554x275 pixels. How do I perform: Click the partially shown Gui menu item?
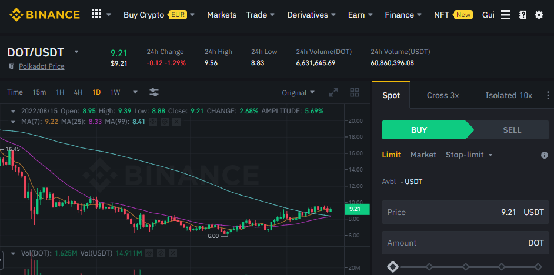[x=488, y=15]
